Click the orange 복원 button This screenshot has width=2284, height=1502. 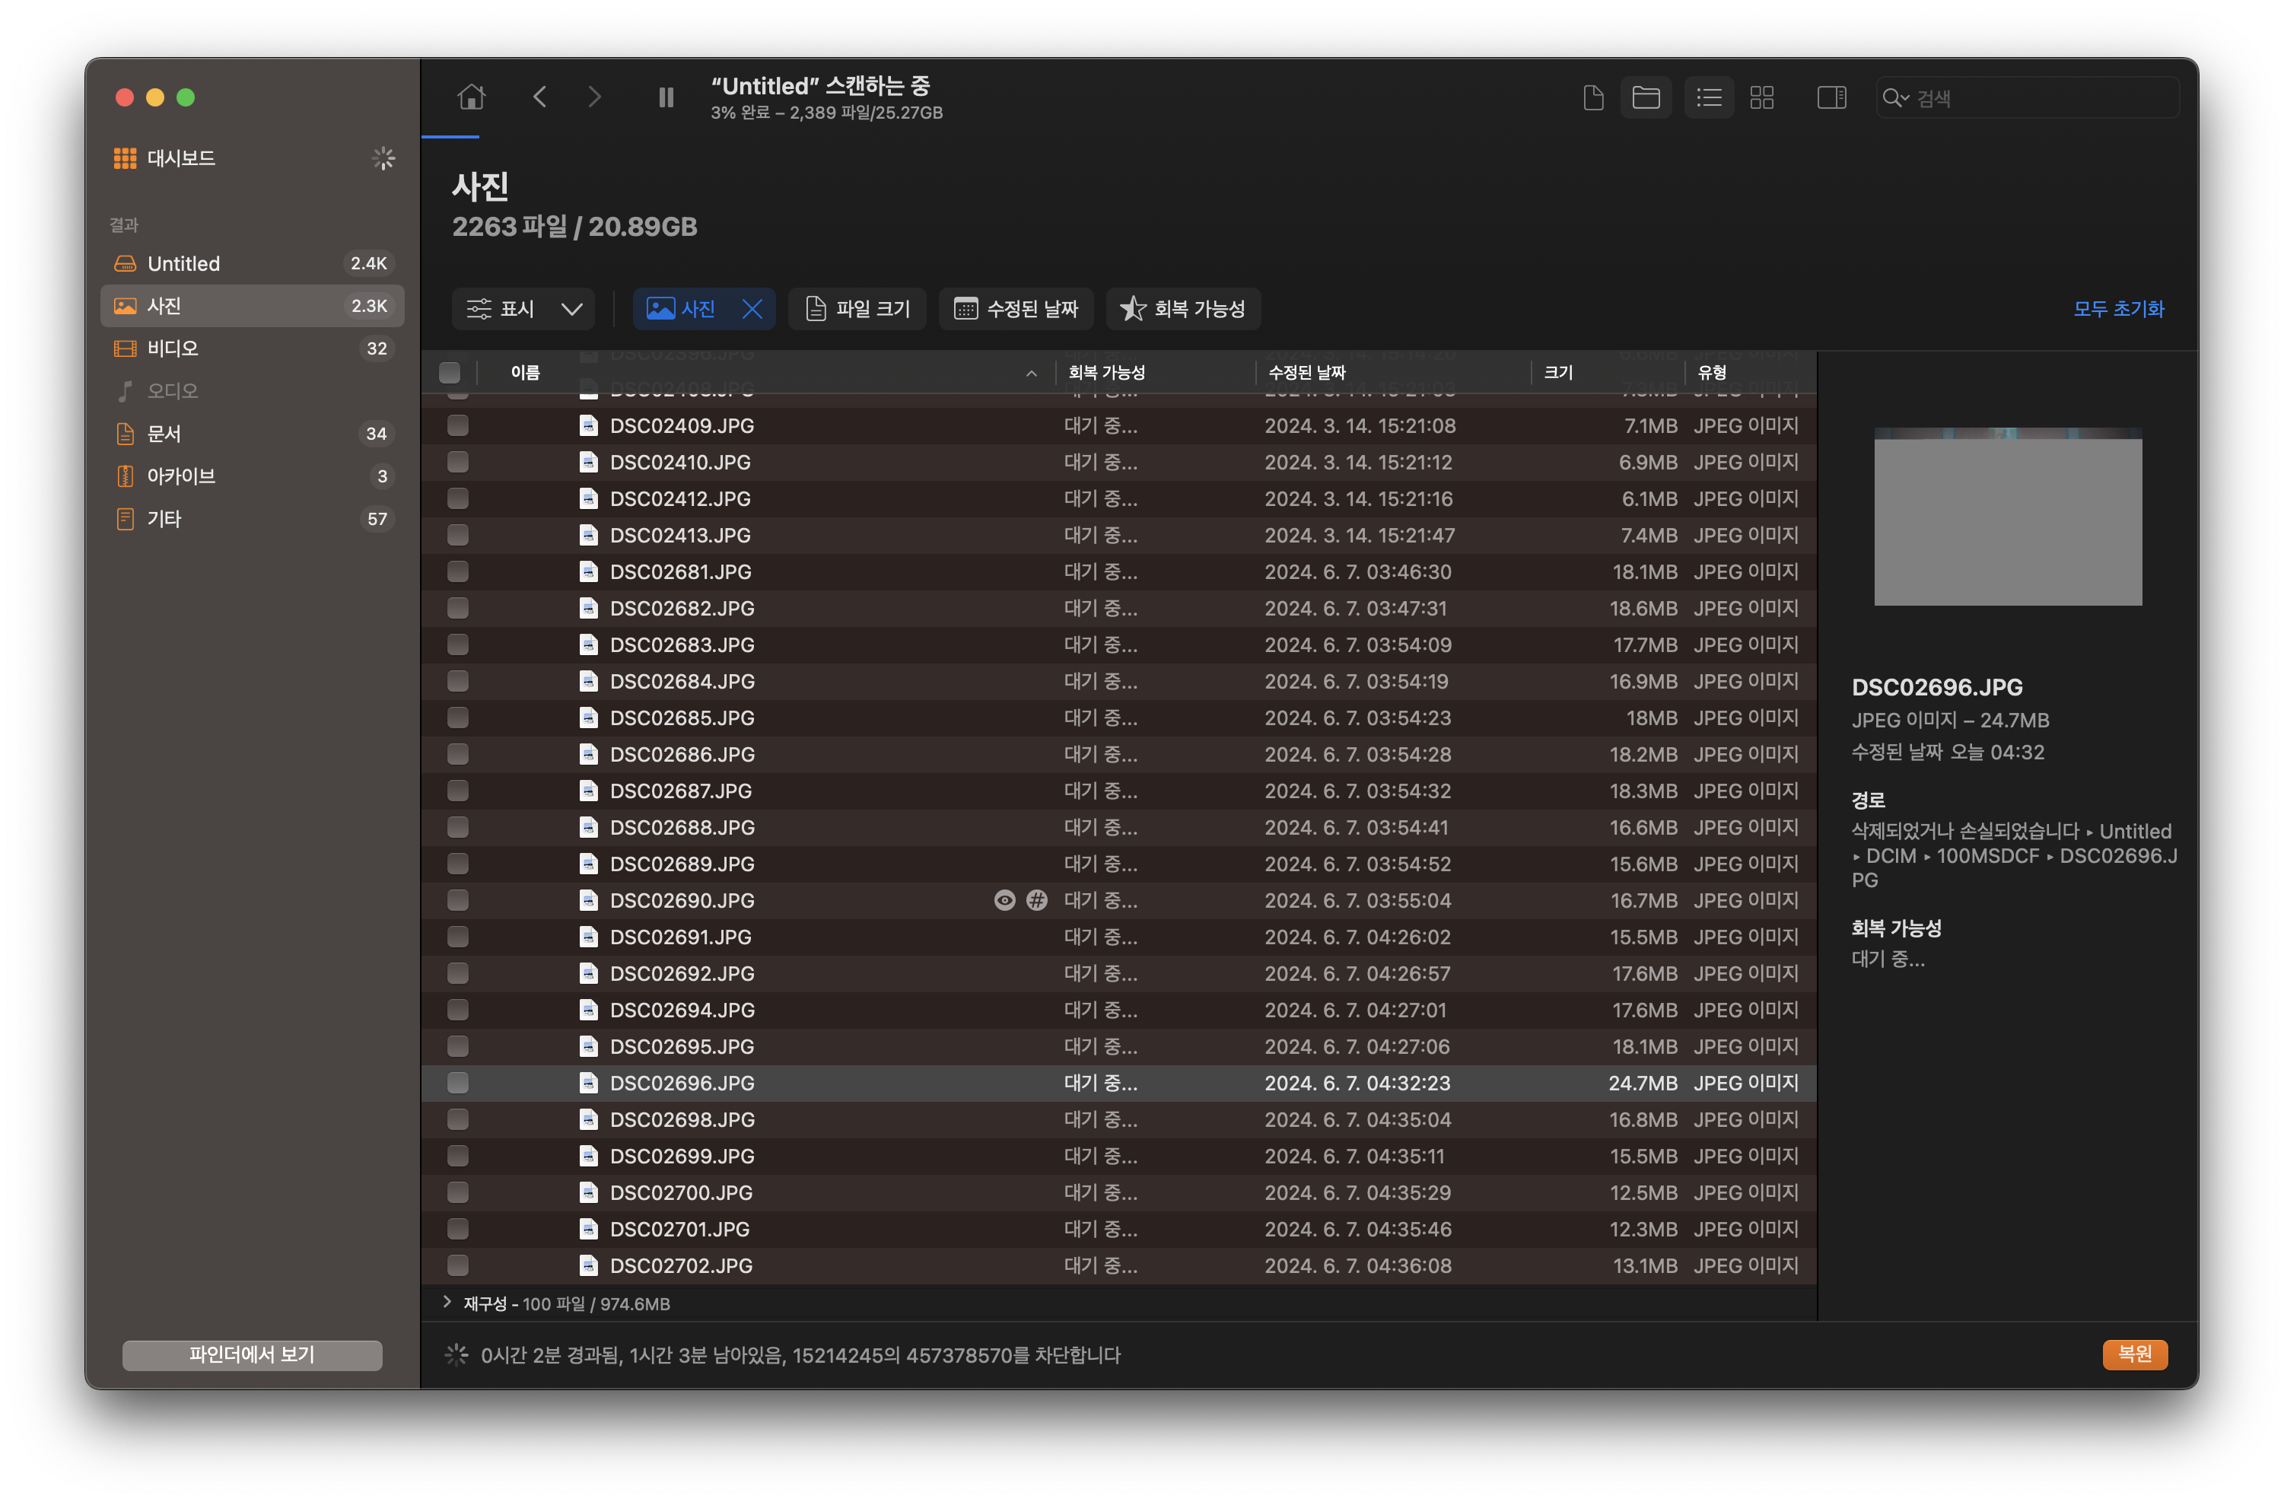tap(2134, 1353)
